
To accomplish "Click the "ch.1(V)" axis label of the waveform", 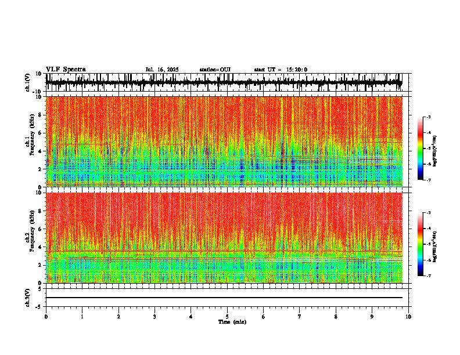I will pos(28,82).
